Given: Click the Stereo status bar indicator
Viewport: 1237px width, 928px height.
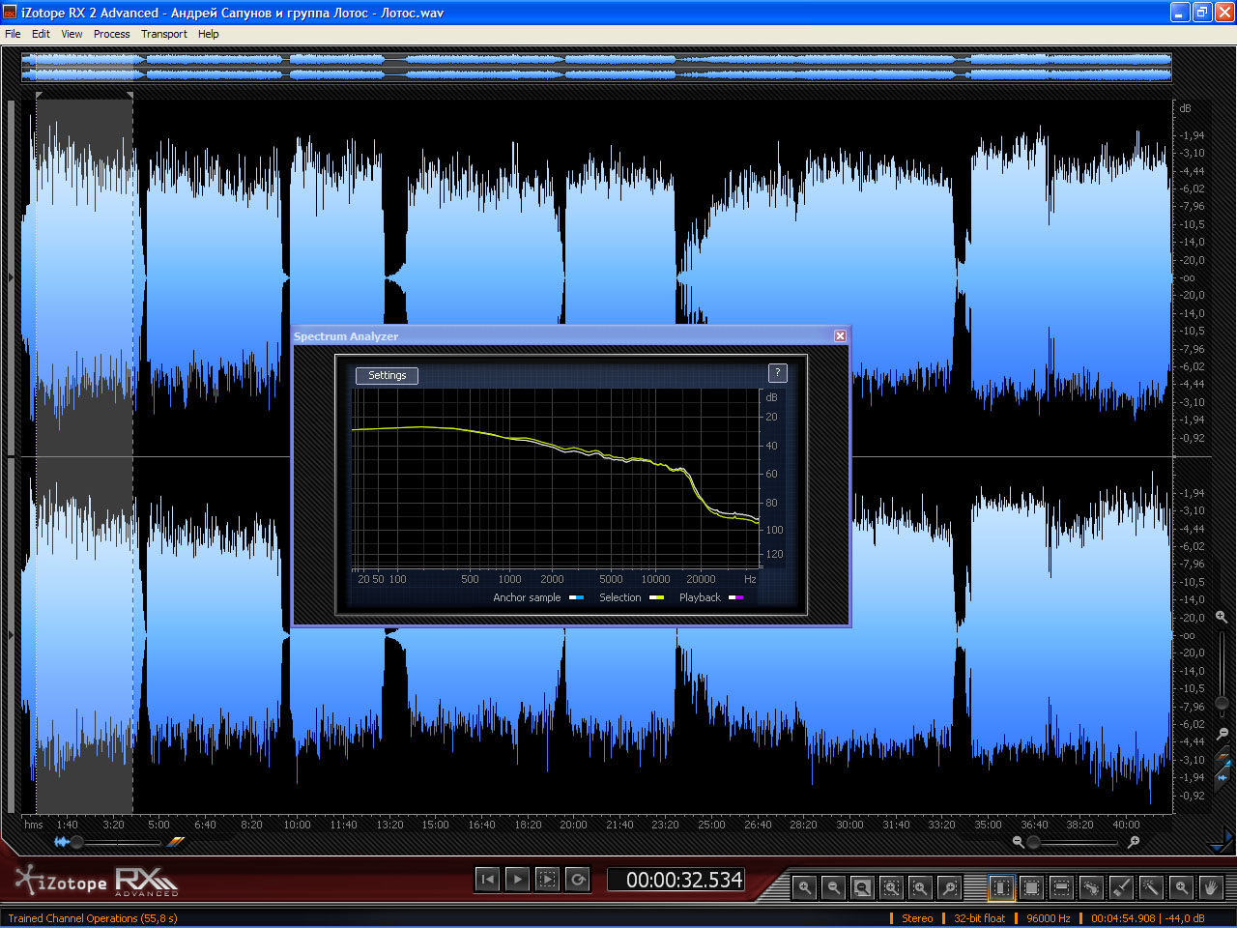Looking at the screenshot, I should [x=917, y=918].
